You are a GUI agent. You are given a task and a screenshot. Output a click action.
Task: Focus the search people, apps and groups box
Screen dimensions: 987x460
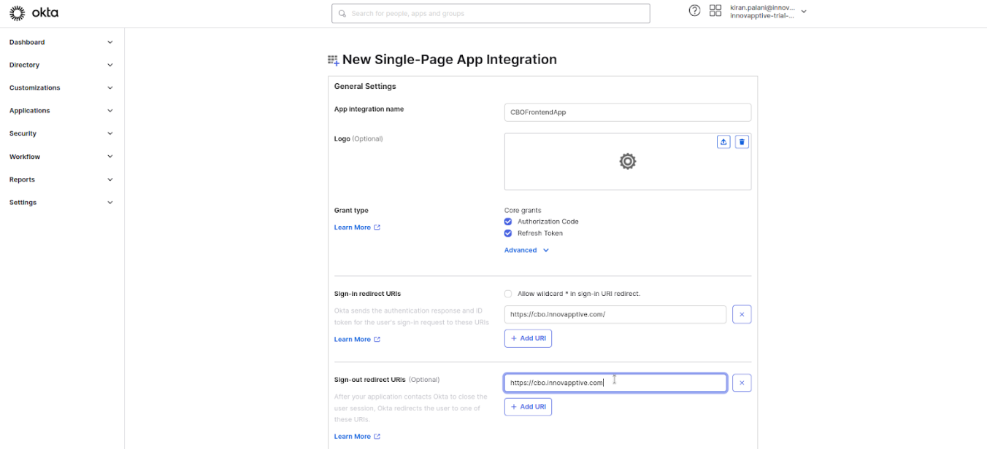(x=490, y=13)
